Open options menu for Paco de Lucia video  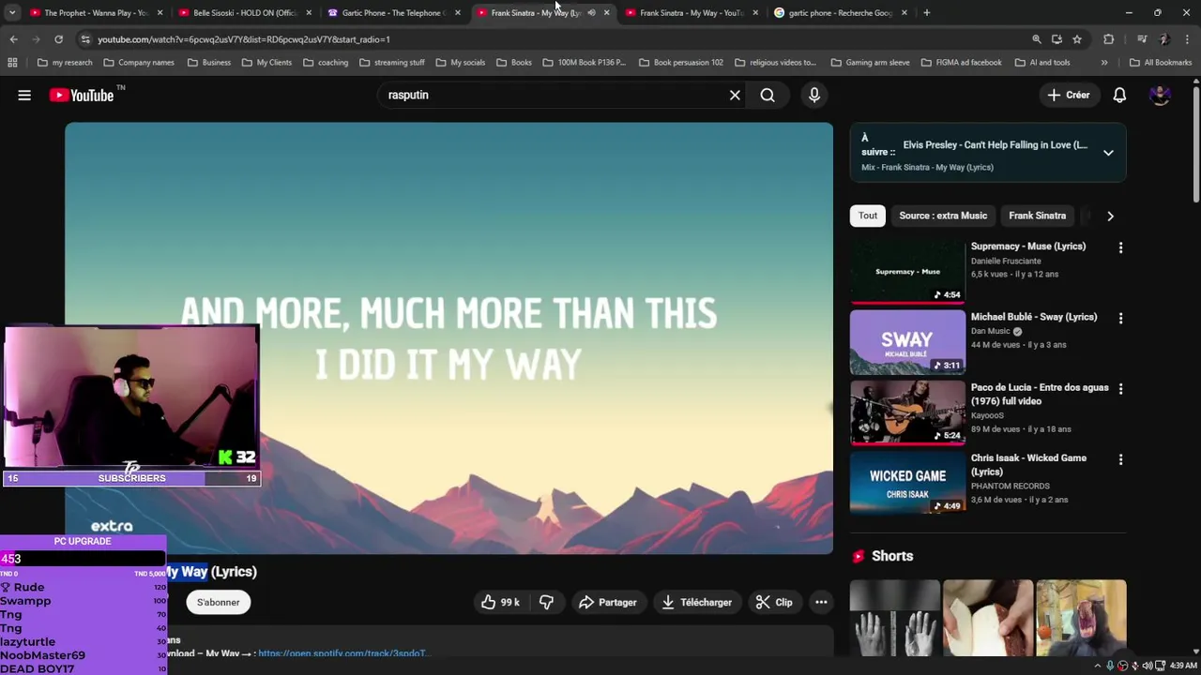[x=1120, y=389]
